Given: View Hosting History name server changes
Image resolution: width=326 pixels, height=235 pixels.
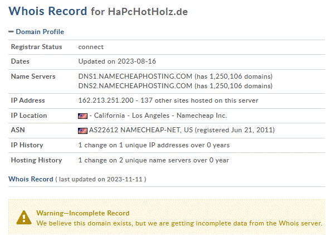Looking at the screenshot, I should point(153,160).
